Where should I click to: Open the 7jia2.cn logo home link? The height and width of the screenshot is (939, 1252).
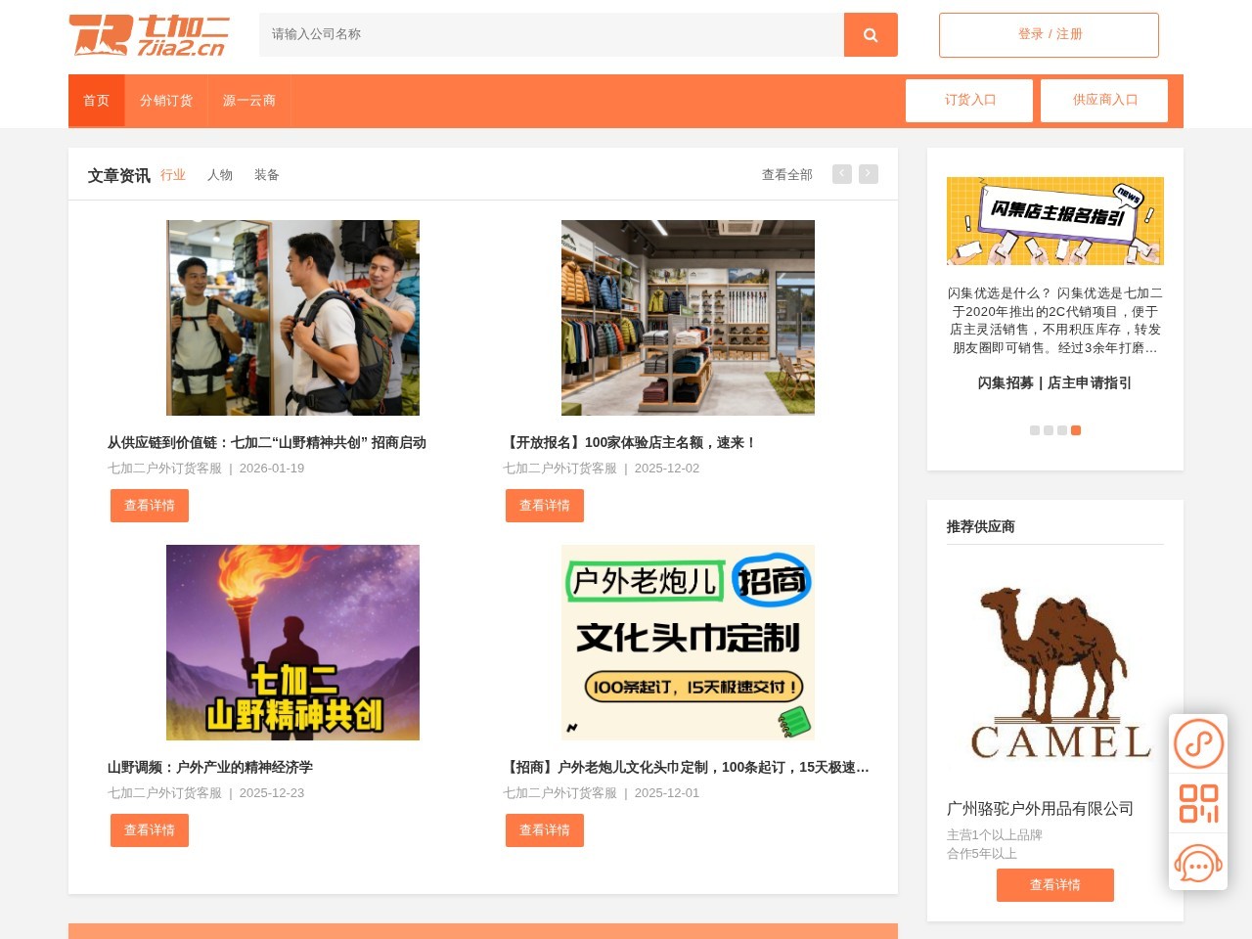[x=149, y=35]
